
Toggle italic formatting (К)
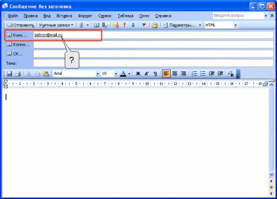(x=147, y=73)
